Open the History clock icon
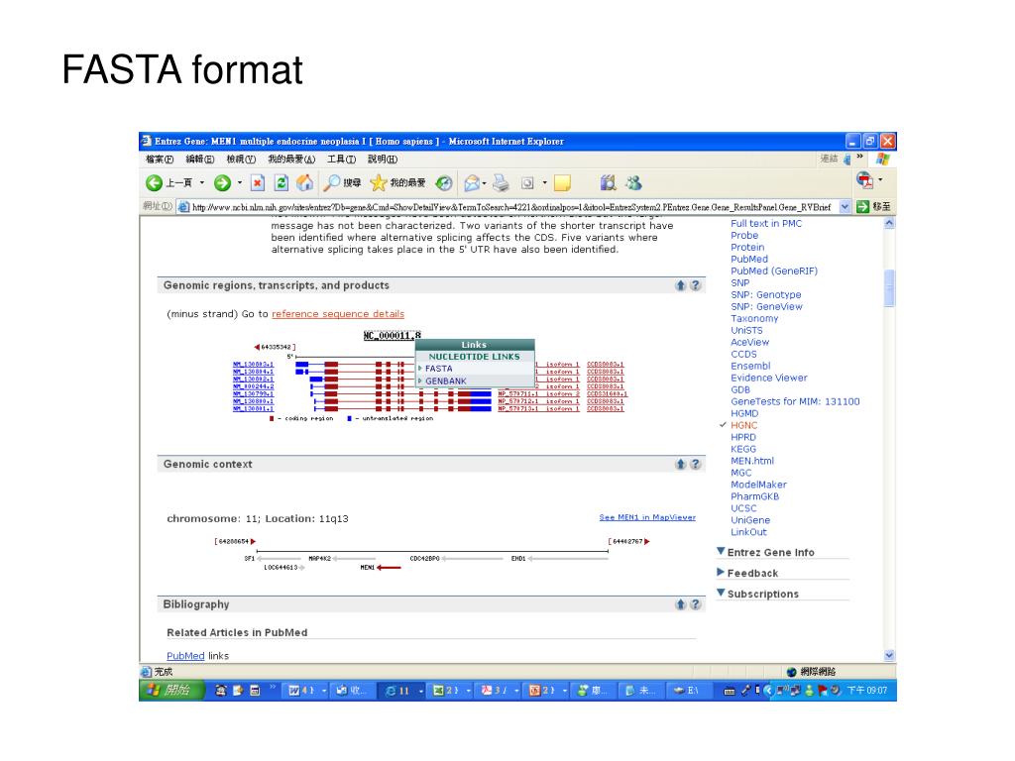This screenshot has width=1015, height=761. (443, 183)
